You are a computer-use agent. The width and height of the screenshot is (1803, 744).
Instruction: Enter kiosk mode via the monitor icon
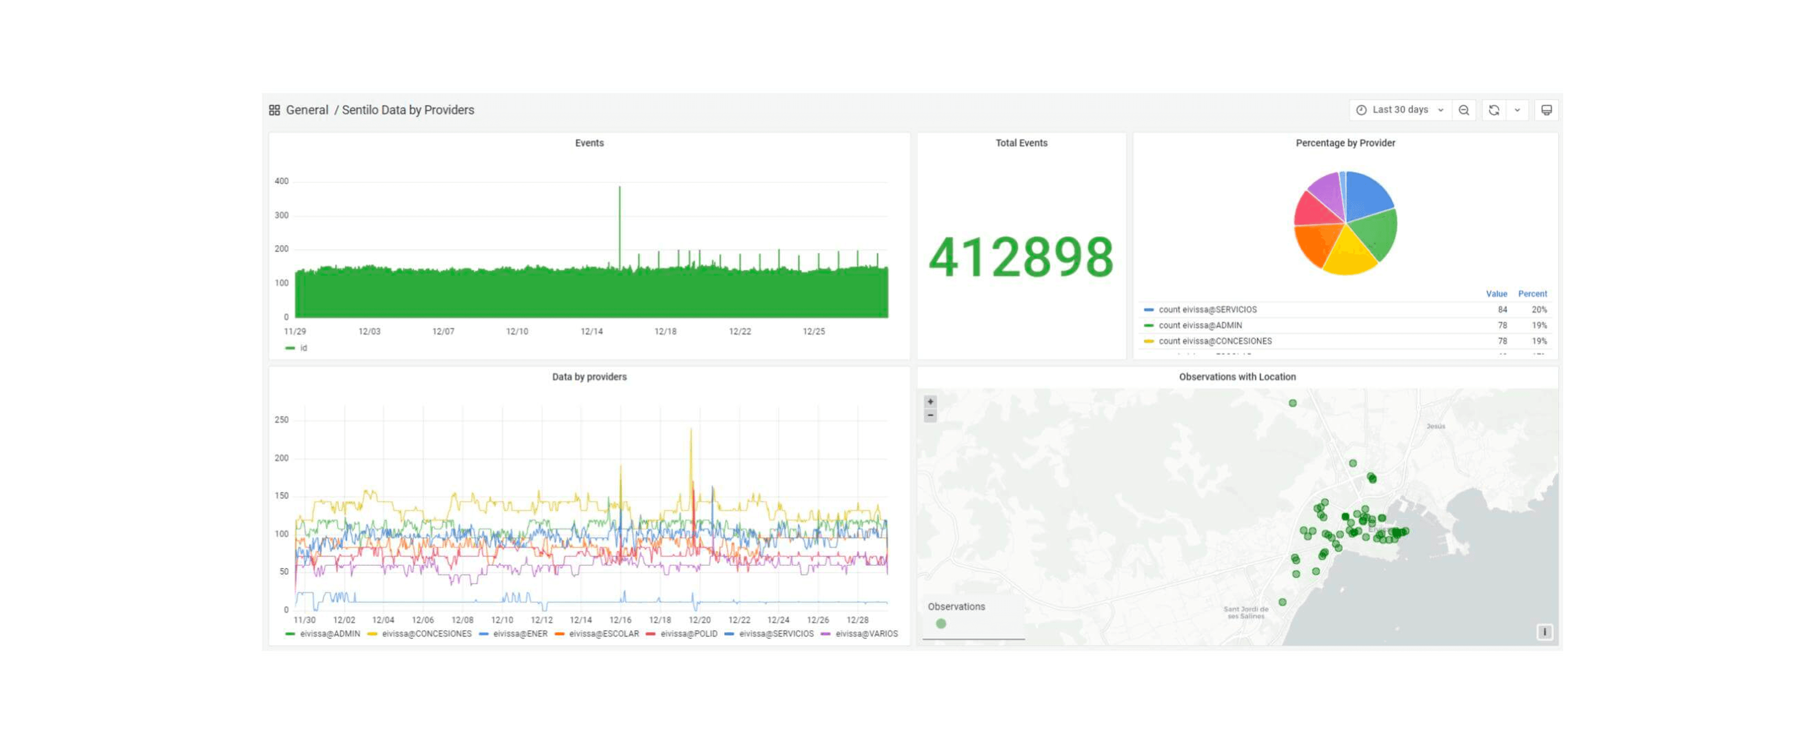[x=1546, y=110]
